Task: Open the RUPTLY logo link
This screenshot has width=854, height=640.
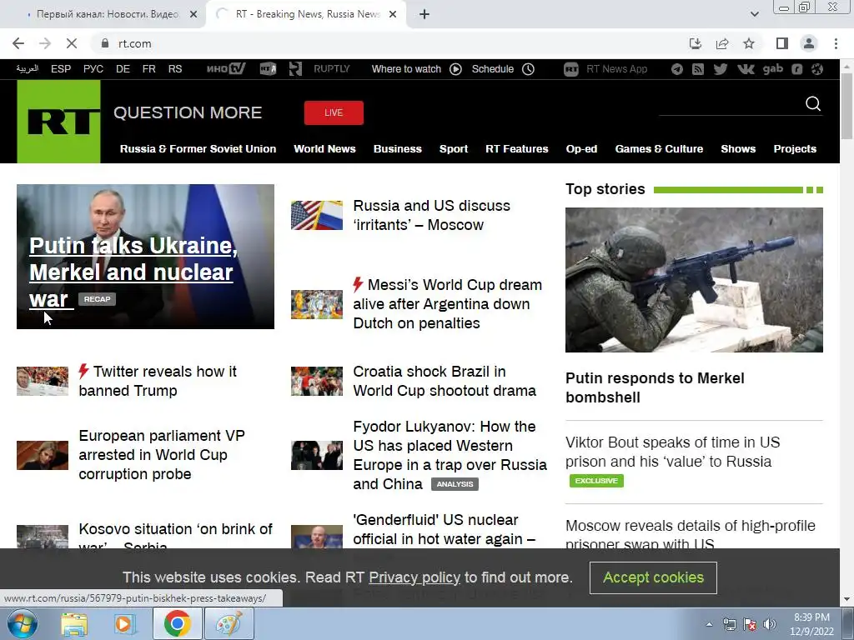Action: (332, 69)
